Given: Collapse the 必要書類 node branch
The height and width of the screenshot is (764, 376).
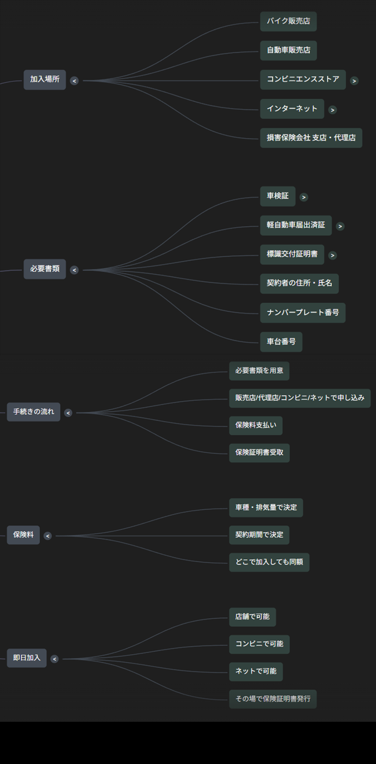Looking at the screenshot, I should coord(74,270).
